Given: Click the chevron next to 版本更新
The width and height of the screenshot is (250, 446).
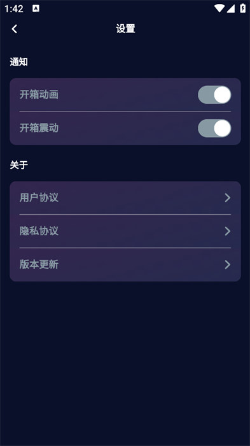Looking at the screenshot, I should click(228, 264).
